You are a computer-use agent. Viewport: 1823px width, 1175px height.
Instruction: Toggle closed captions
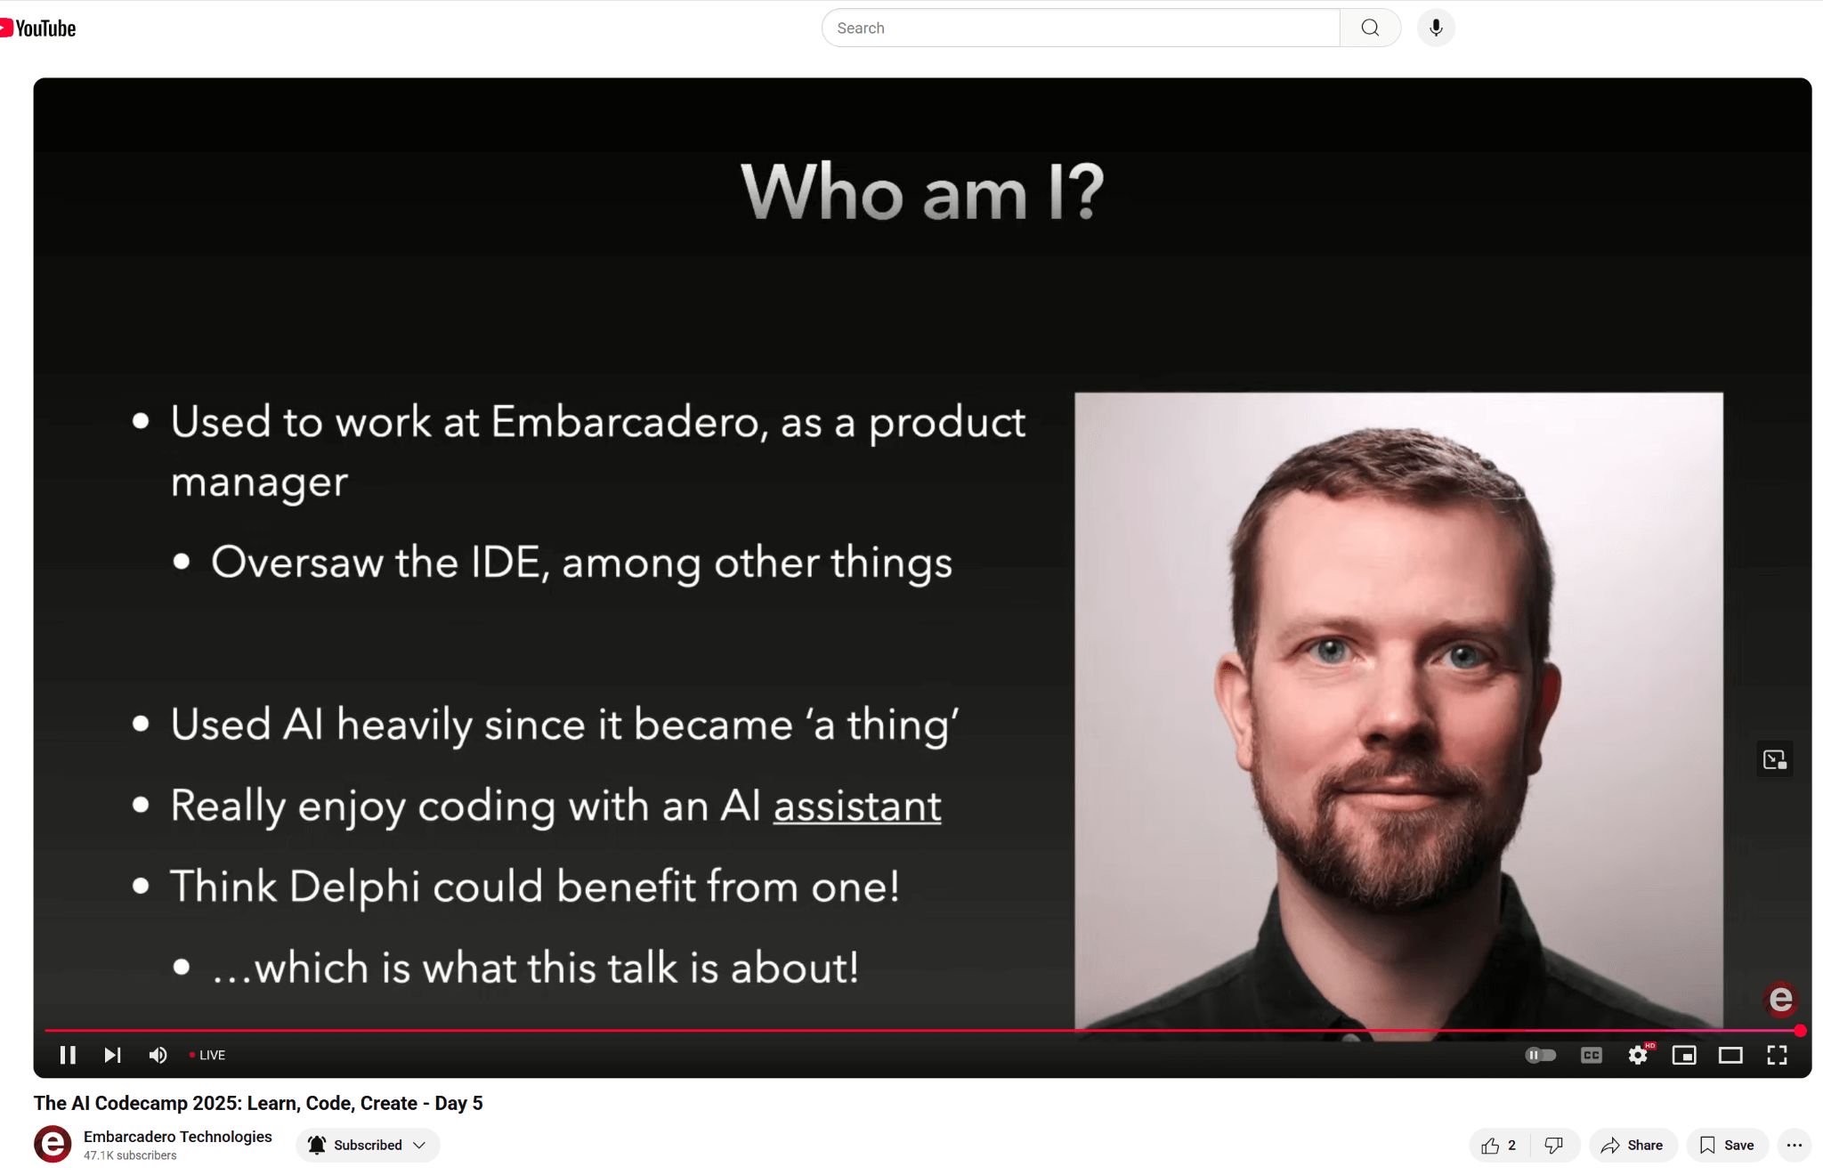coord(1592,1055)
